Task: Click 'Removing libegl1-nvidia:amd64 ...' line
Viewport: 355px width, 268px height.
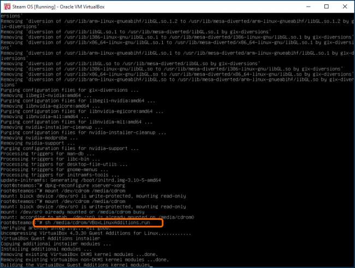Action: coord(46,96)
